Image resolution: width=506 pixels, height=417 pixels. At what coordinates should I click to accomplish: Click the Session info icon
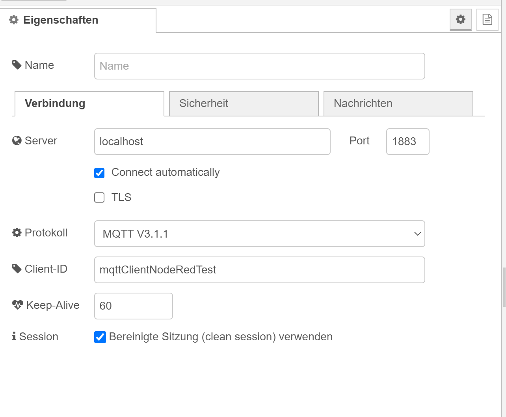tap(14, 336)
